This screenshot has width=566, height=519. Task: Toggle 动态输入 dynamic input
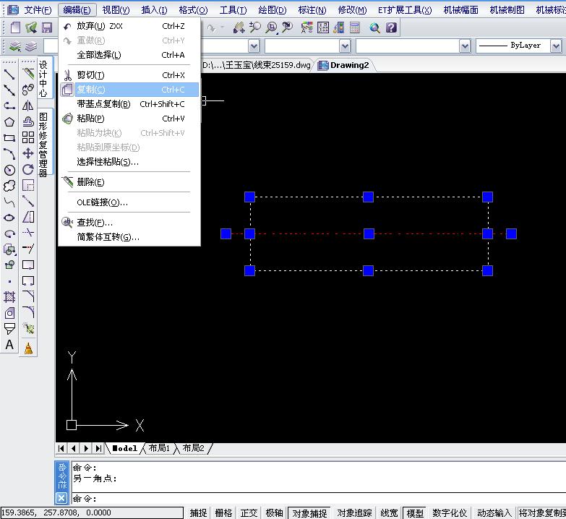tap(494, 513)
